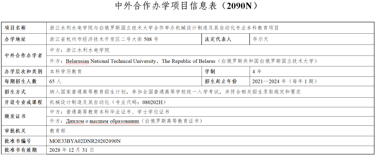
Task: Click the label 办学层次和类别
Action: pyautogui.click(x=24, y=72)
